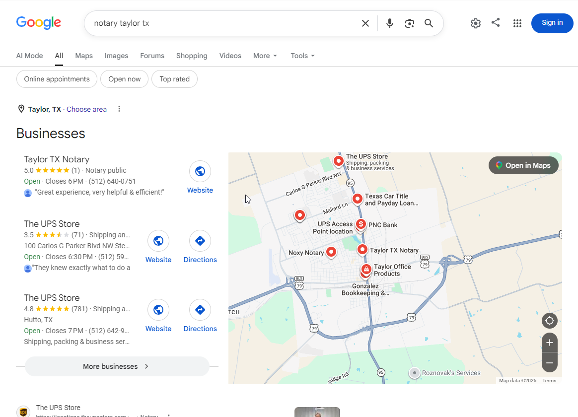Open the Hutto UPS Store listing
Screen dimensions: 578x417
pyautogui.click(x=52, y=298)
